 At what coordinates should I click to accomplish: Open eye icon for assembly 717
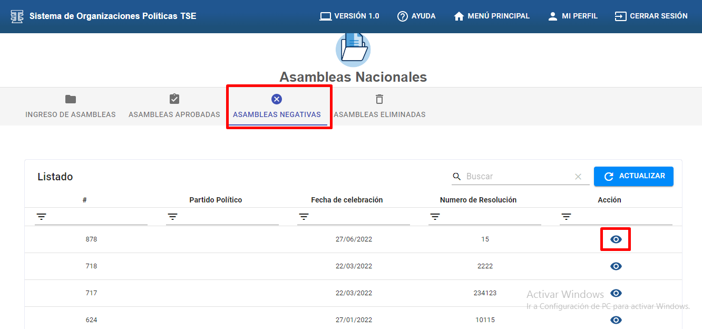[616, 293]
